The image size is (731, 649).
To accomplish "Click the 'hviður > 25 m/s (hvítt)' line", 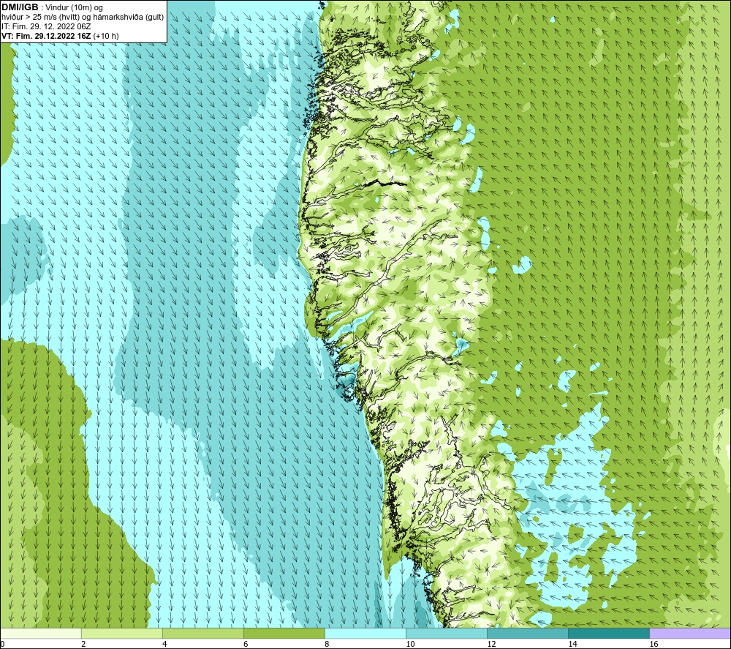I will point(83,18).
